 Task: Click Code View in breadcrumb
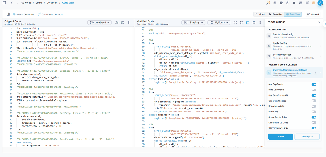click(68, 3)
